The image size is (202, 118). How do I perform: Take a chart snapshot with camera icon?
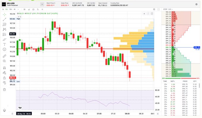pos(33,10)
